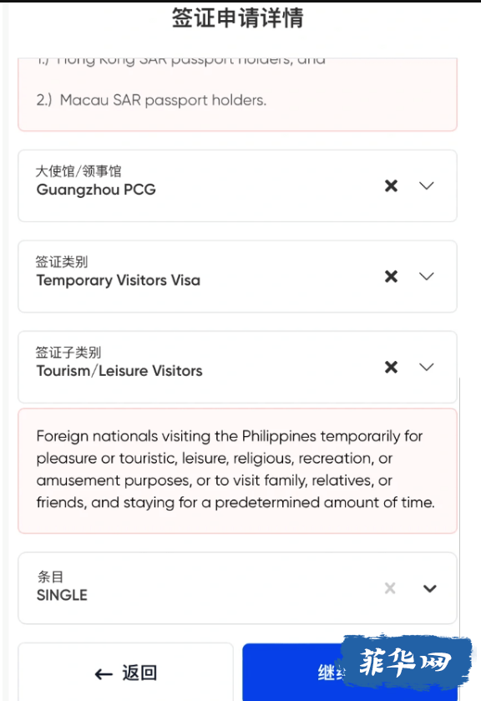This screenshot has height=701, width=481.
Task: Expand the embassy/consulate dropdown arrow
Action: click(x=427, y=185)
